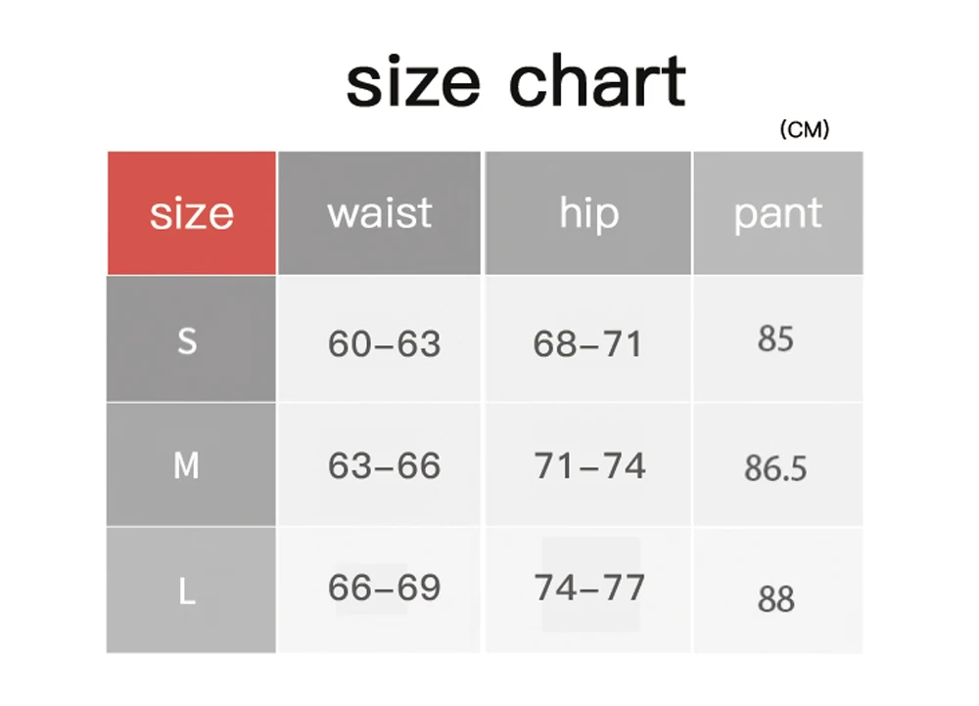This screenshot has height=706, width=979.
Task: Click the size chart title text
Action: (516, 82)
